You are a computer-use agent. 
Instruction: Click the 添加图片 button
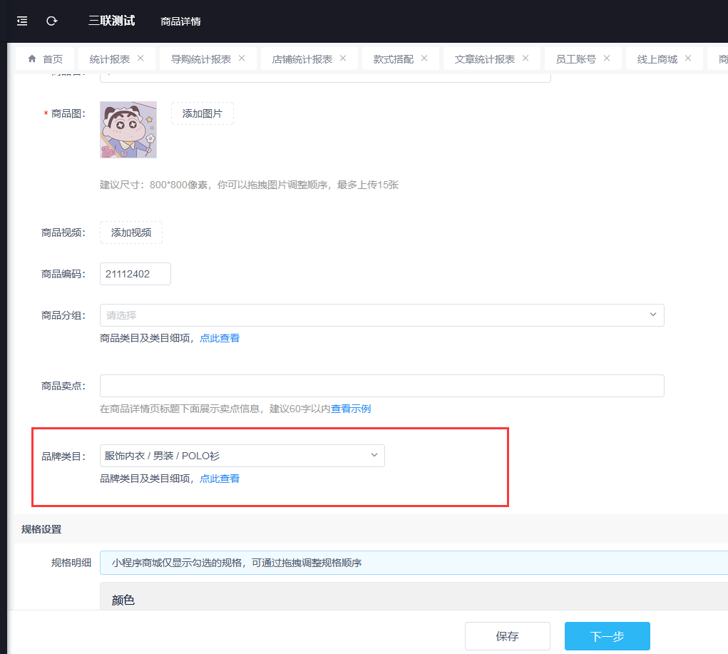202,113
